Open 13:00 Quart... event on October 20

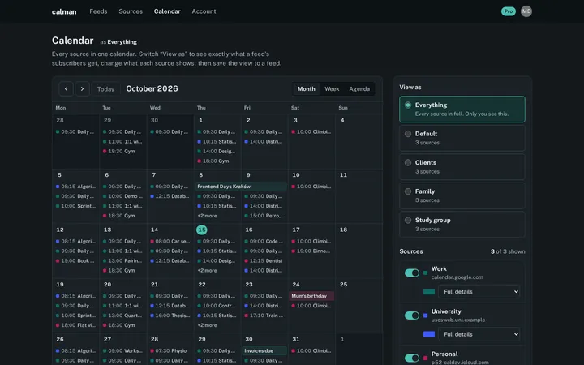[122, 316]
